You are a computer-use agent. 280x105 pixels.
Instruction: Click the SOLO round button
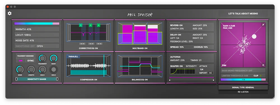click(x=53, y=70)
